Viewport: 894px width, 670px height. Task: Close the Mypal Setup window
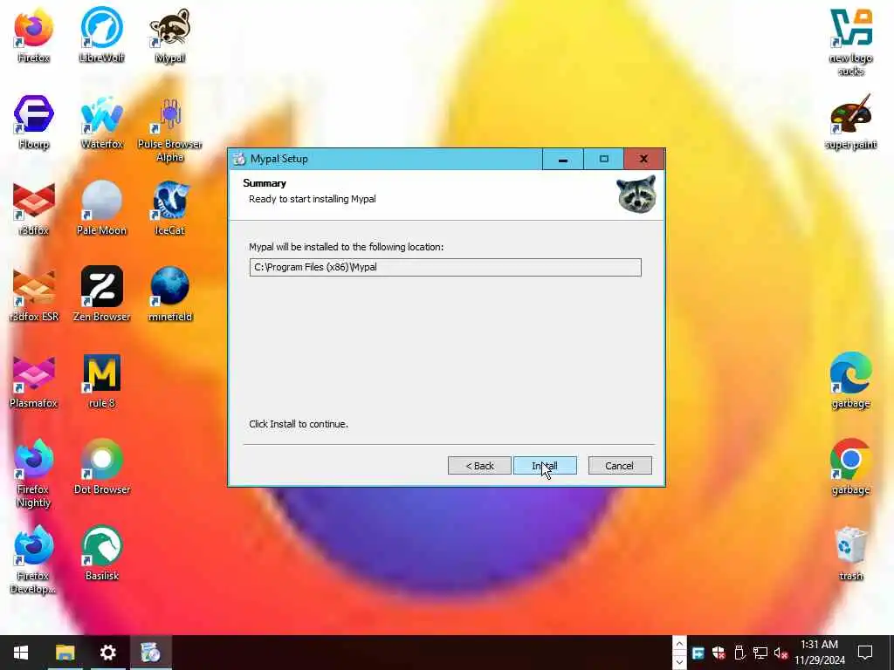pos(643,159)
